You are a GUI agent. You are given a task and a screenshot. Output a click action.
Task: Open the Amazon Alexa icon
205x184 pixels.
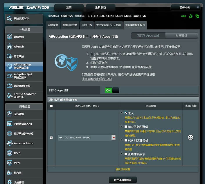click(x=10, y=143)
